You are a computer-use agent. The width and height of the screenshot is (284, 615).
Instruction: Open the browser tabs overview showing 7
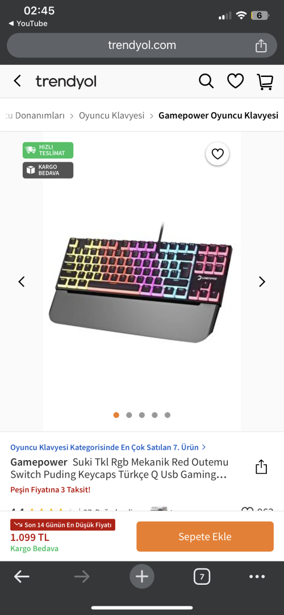click(202, 576)
